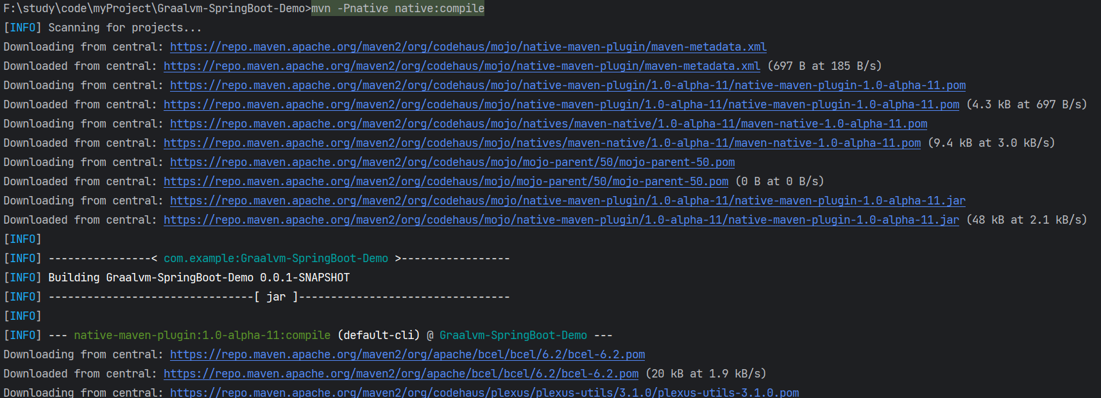Image resolution: width=1101 pixels, height=398 pixels.
Task: Click download stats '(20 kB at 1.9 kB/s)'
Action: 706,374
